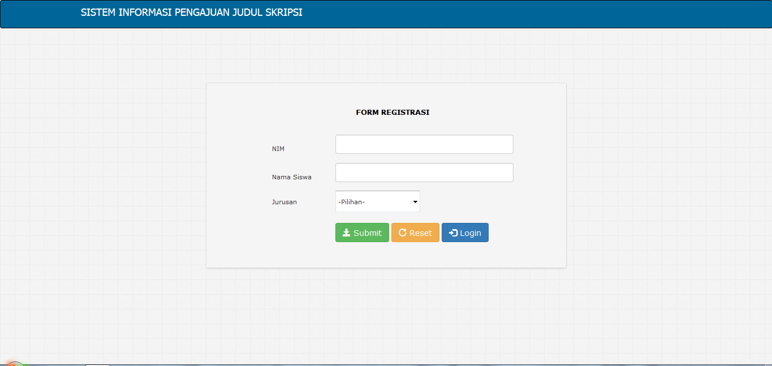Select the -Pilihan- placeholder in the dropdown
The width and height of the screenshot is (772, 366).
click(351, 201)
